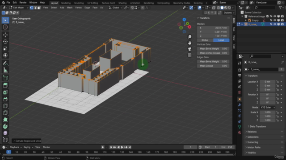Open the Object Data green triangle tab

pyautogui.click(x=240, y=127)
